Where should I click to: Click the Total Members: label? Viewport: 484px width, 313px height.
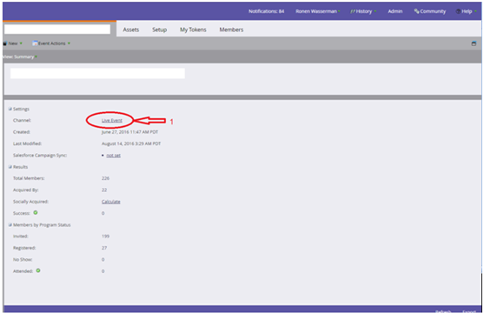pos(29,178)
